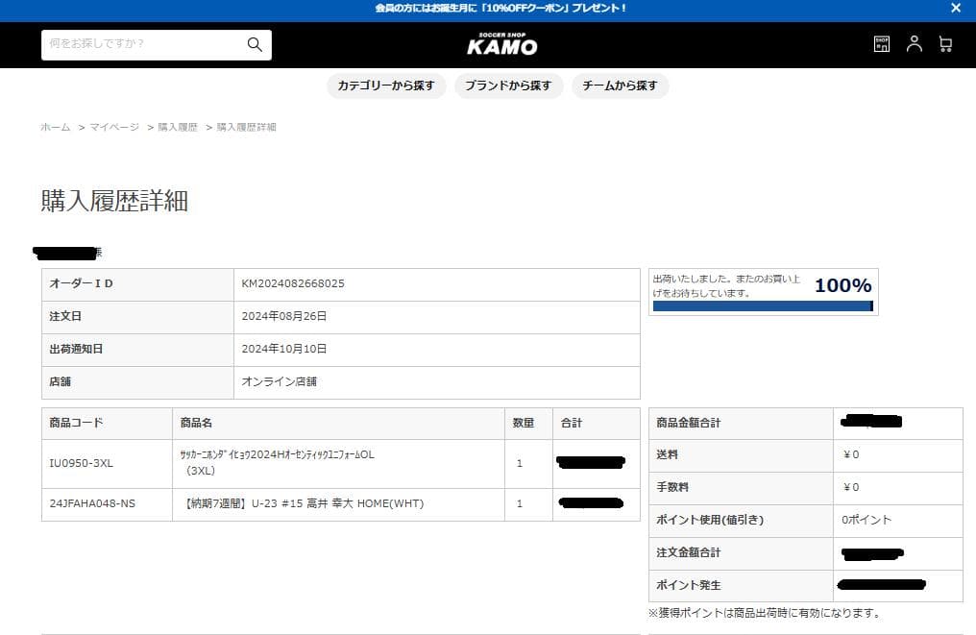This screenshot has width=976, height=635.
Task: Click the KAMO Soccer Shop logo
Action: [501, 44]
